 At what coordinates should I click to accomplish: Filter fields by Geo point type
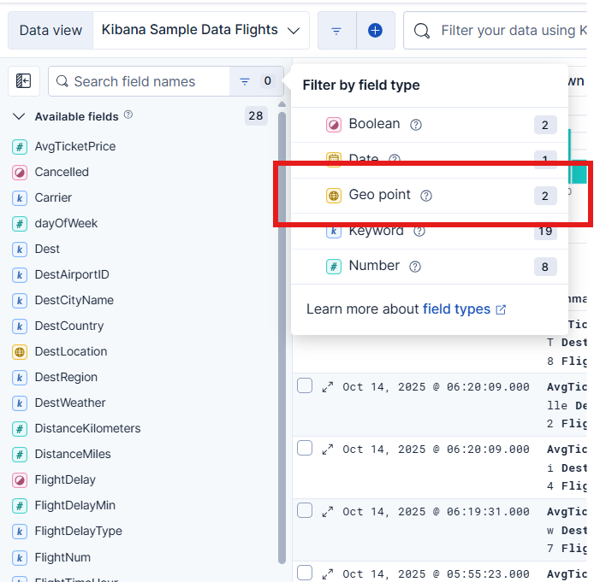379,195
